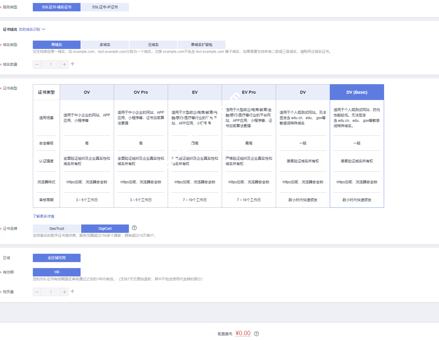Select the 1年 validity period
This screenshot has width=439, height=340.
[x=57, y=272]
